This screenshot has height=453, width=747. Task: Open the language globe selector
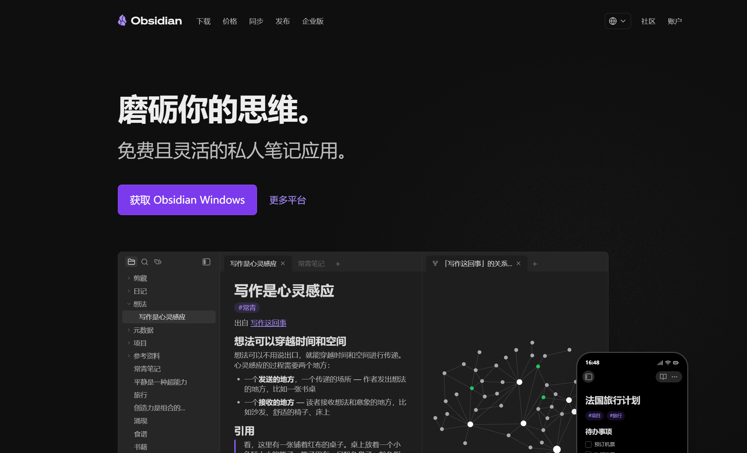coord(618,21)
